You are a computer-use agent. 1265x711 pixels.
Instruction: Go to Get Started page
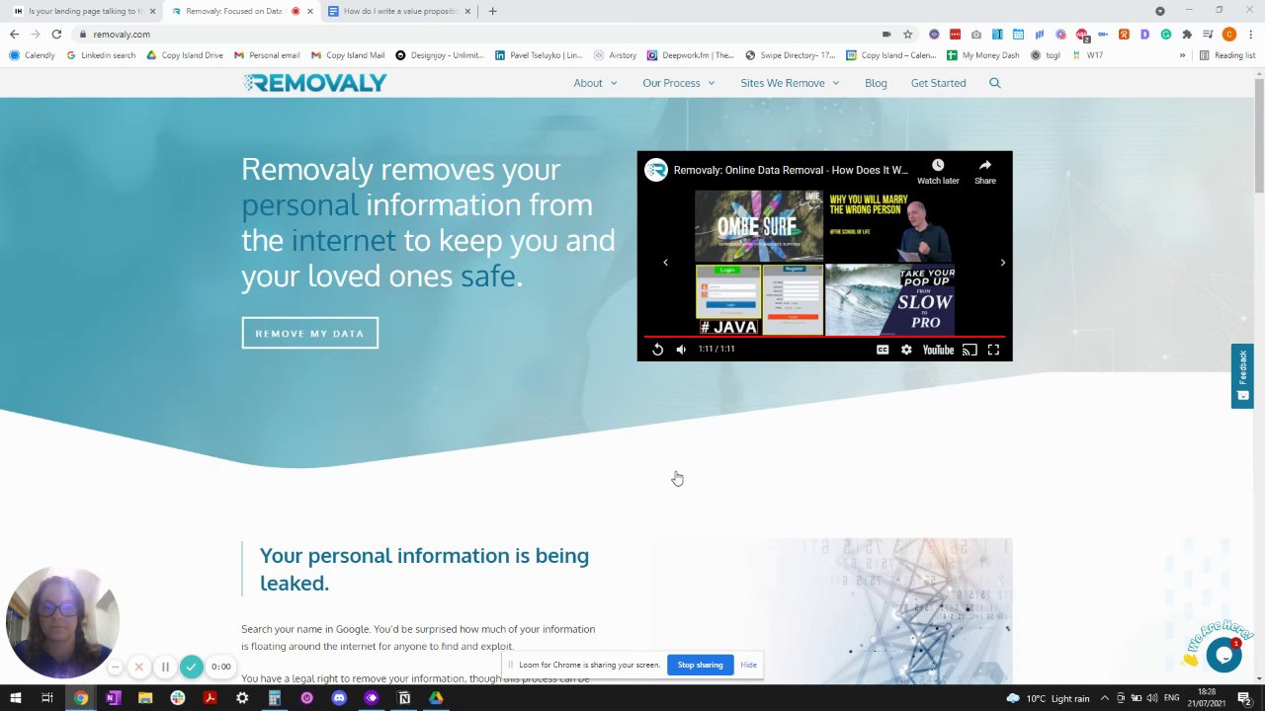pos(938,83)
